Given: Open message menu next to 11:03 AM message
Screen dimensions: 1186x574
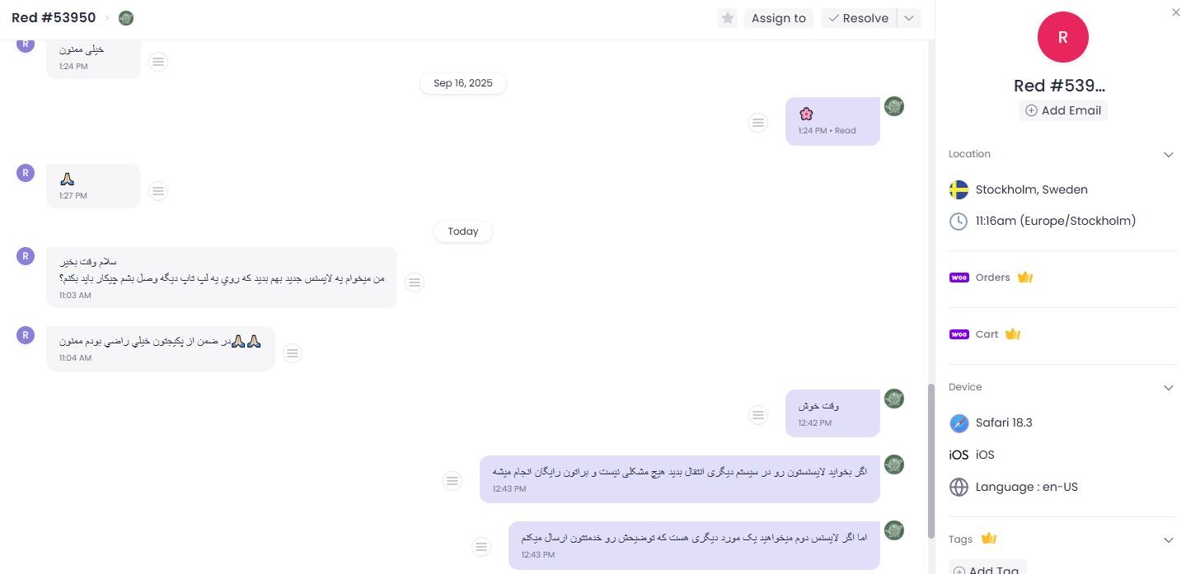Looking at the screenshot, I should tap(415, 282).
